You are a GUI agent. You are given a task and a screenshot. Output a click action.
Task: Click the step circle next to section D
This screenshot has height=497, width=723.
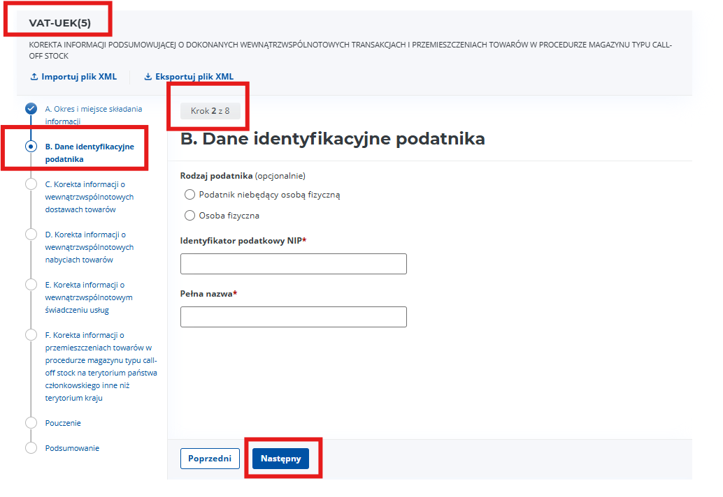(31, 235)
